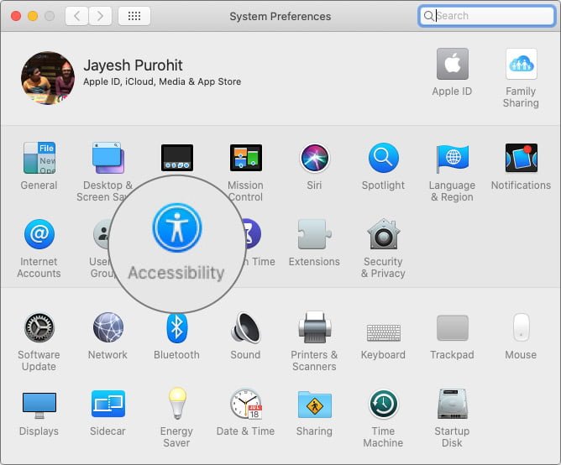
Task: Click Jayesh Purohit's profile picture
Action: pos(48,78)
